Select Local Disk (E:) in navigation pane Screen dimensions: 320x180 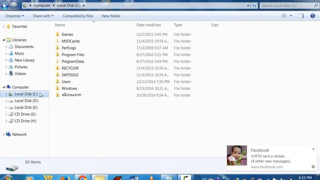pos(26,107)
